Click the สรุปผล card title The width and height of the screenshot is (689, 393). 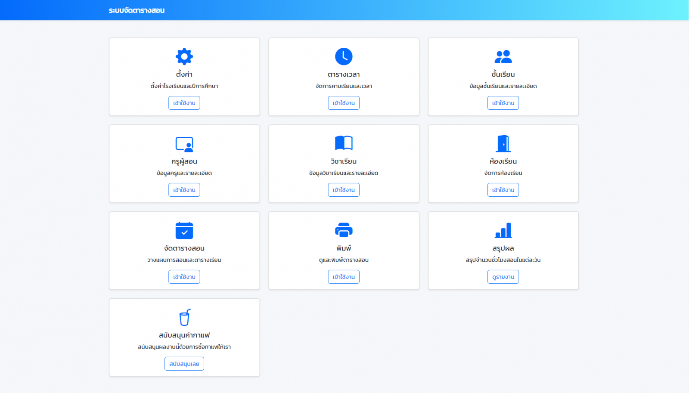[503, 248]
